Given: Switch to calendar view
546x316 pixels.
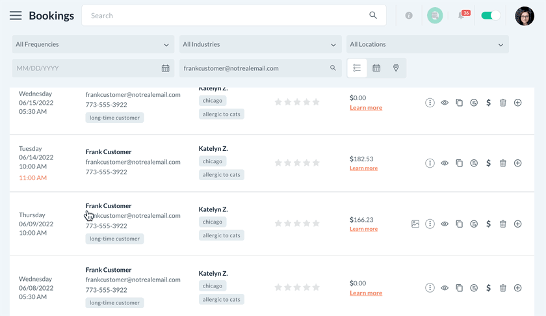Looking at the screenshot, I should (x=376, y=68).
